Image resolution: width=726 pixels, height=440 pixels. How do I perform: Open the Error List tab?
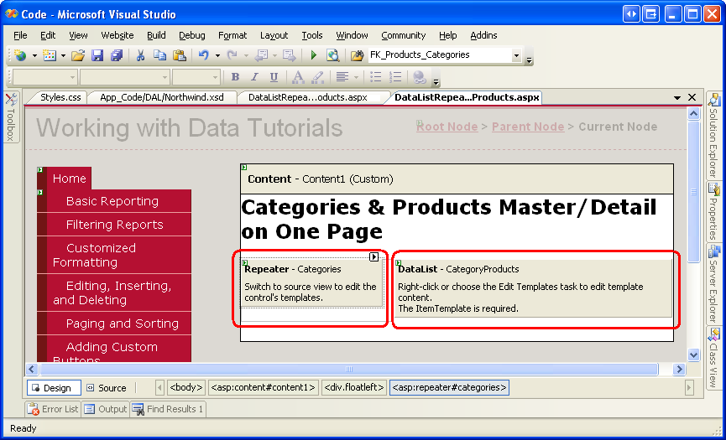click(53, 409)
